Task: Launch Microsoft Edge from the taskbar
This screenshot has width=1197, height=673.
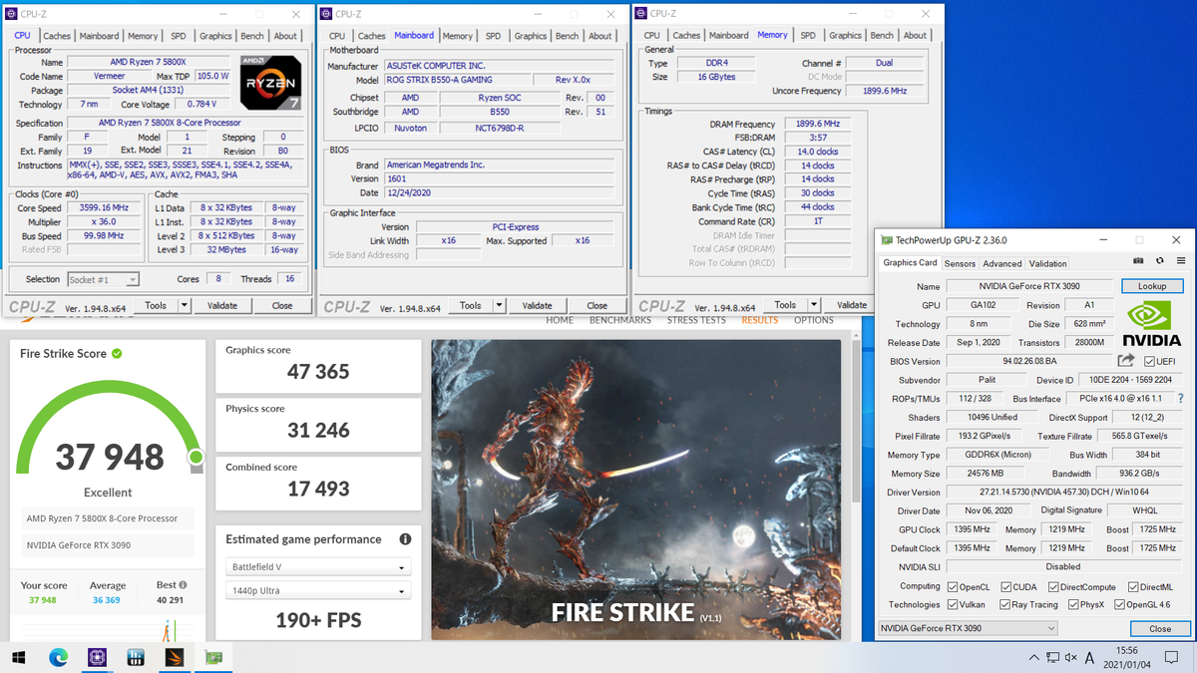Action: 59,657
